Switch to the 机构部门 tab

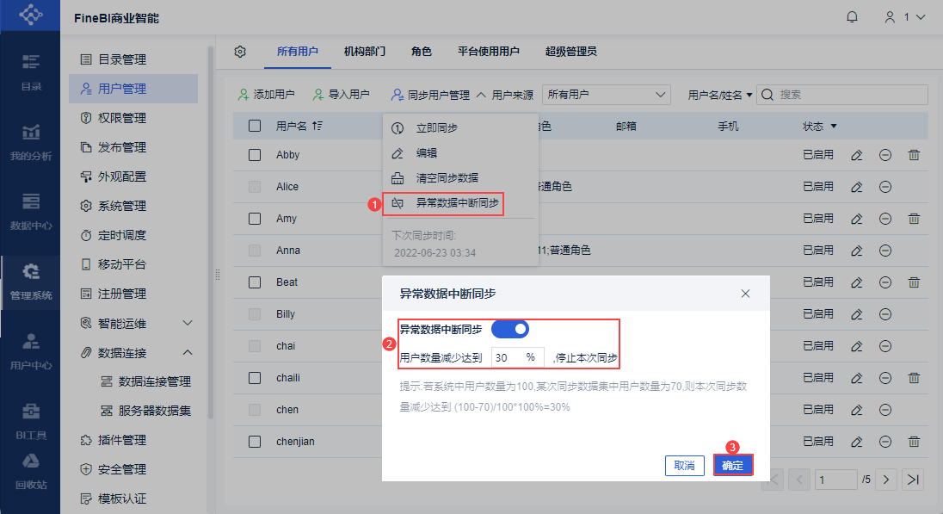pos(365,52)
